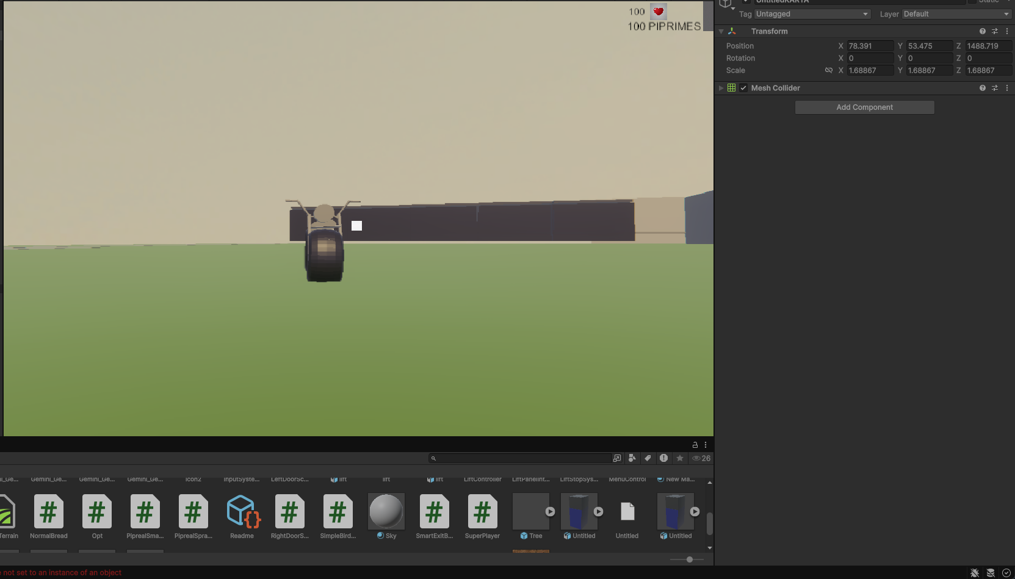1015x579 pixels.
Task: Open the Layer dropdown showing Default
Action: [x=956, y=14]
